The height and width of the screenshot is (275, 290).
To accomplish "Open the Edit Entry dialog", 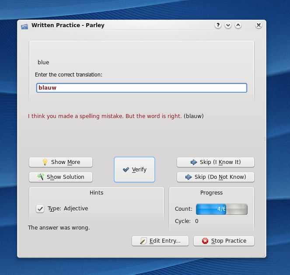I will pos(160,241).
